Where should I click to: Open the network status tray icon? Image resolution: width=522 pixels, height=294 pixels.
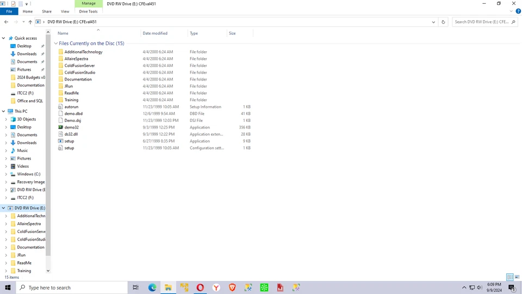pos(472,287)
